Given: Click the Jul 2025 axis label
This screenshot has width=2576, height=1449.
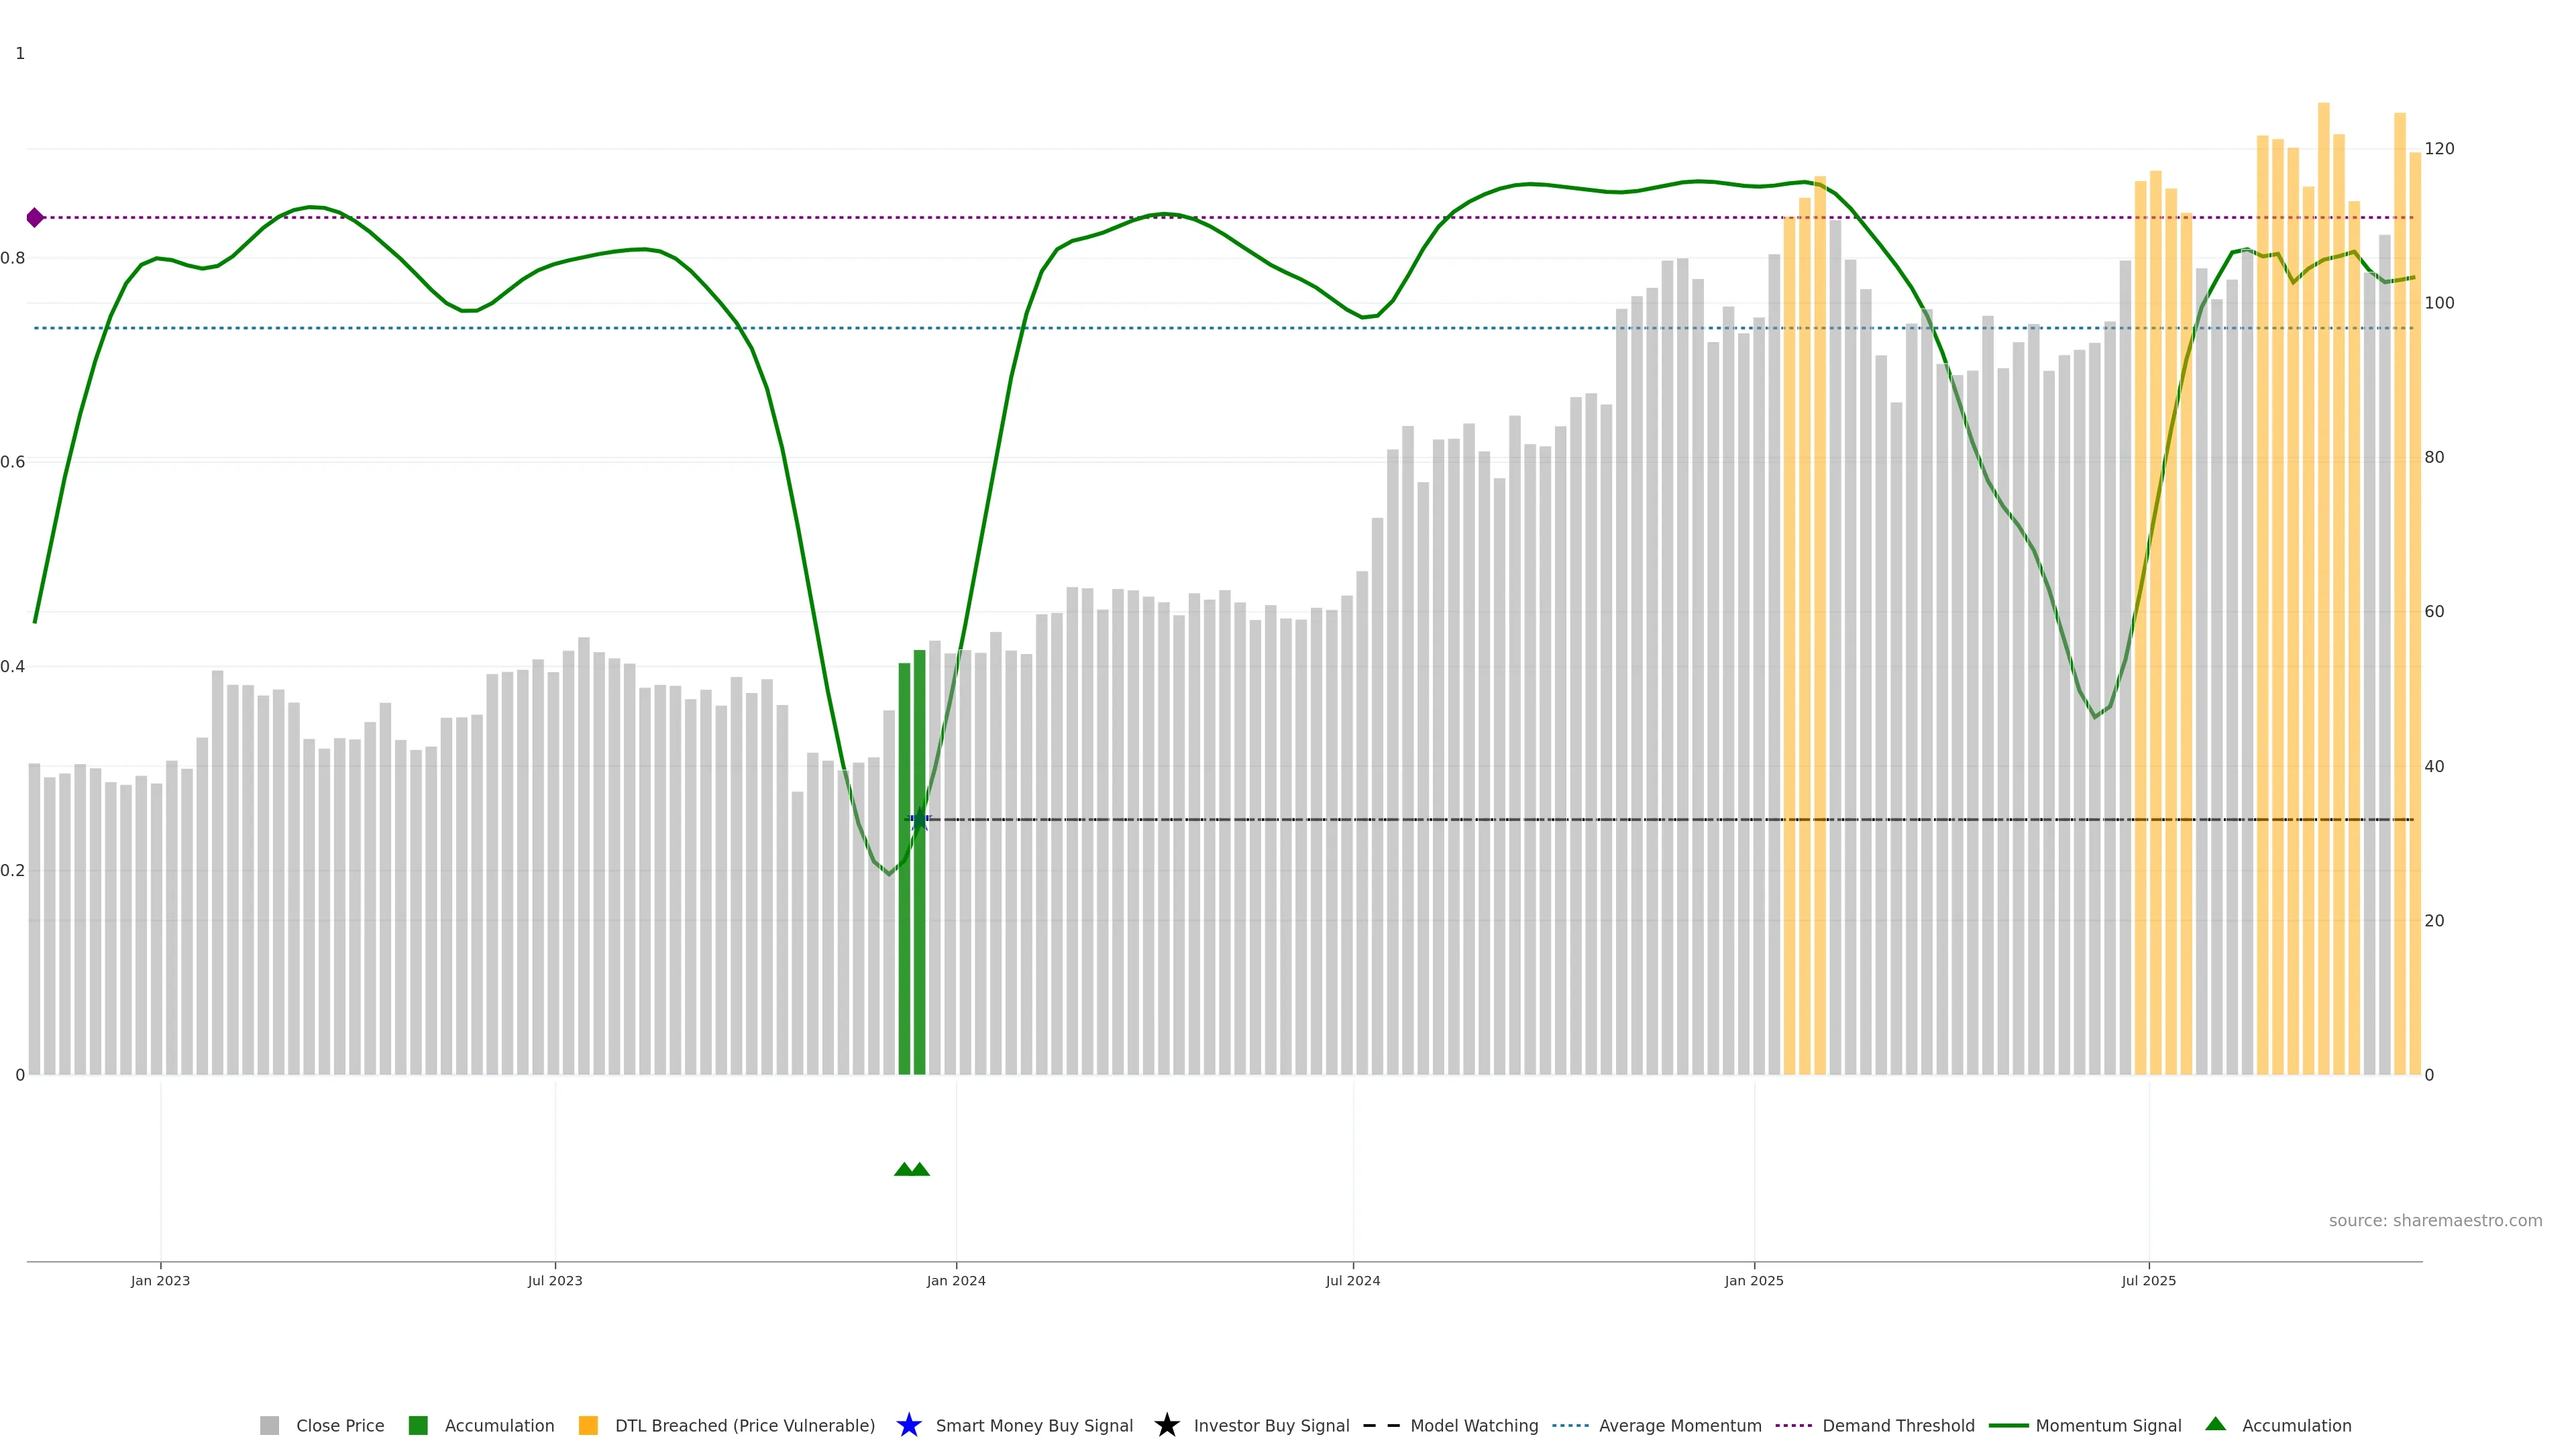Looking at the screenshot, I should tap(2148, 1280).
